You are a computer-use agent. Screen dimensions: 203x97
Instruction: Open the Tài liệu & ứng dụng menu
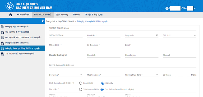[94, 14]
